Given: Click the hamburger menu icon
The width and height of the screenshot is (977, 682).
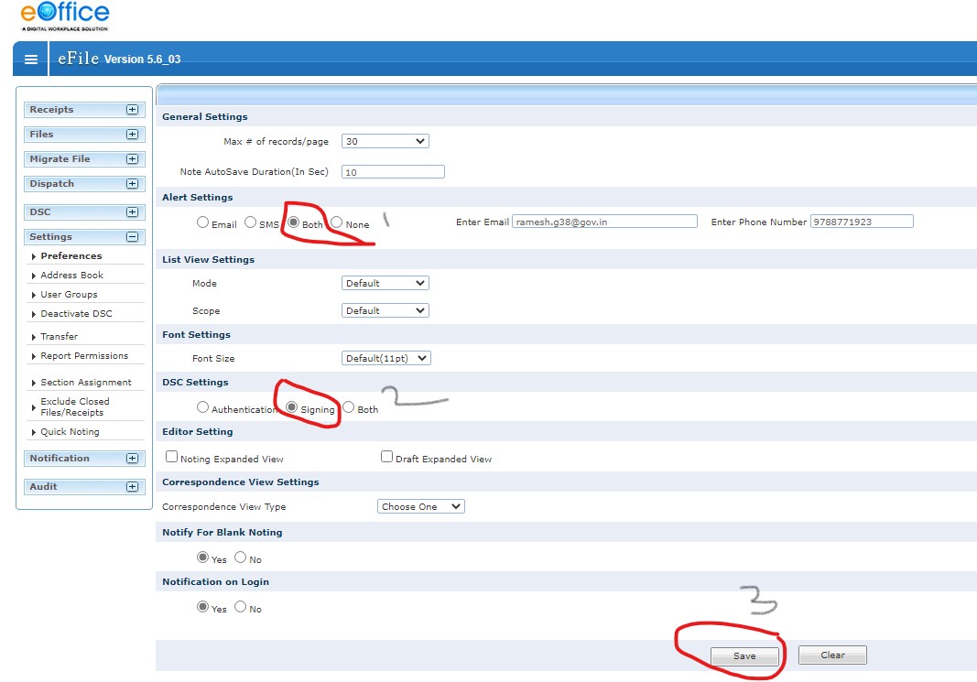Looking at the screenshot, I should click(30, 59).
